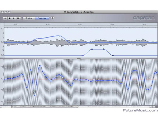Click the fast-forward transport button
Viewport: 158px width, 118px height.
(18, 18)
